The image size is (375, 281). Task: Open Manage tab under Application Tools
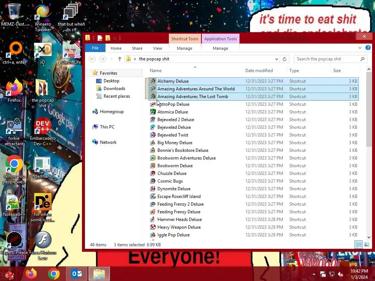pyautogui.click(x=220, y=48)
